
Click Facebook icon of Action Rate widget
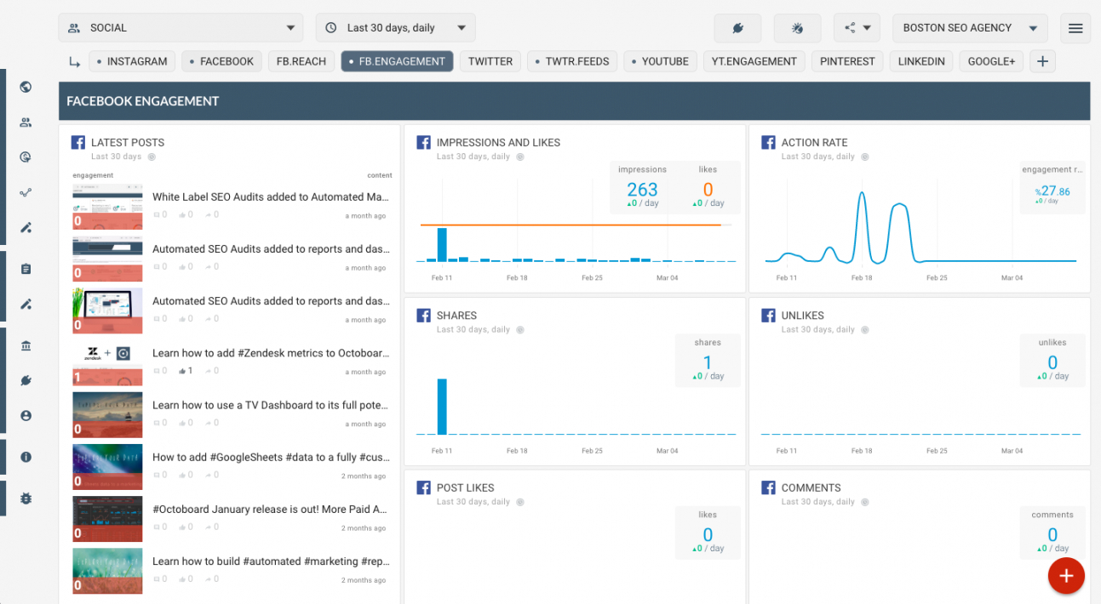click(768, 143)
